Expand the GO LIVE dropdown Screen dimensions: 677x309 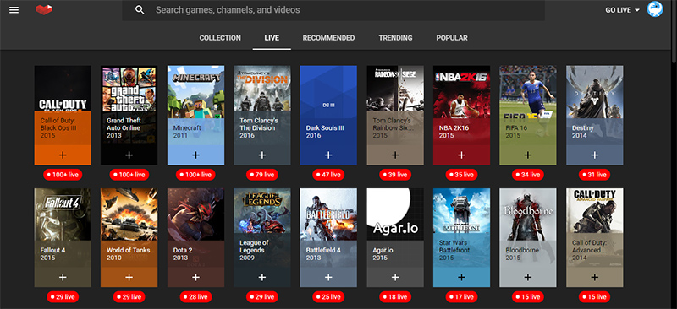[622, 10]
